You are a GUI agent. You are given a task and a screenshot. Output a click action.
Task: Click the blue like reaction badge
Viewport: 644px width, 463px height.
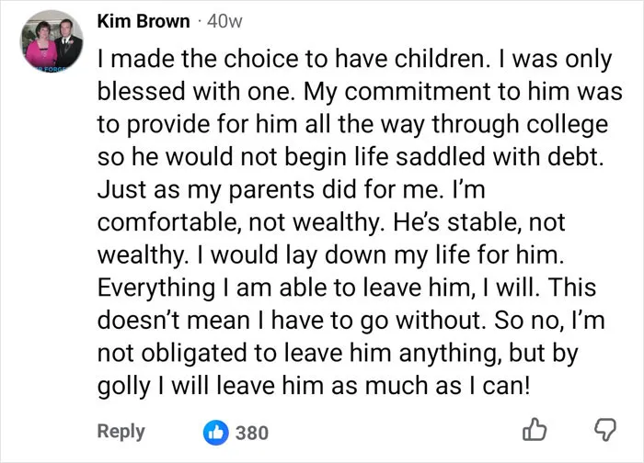point(215,433)
